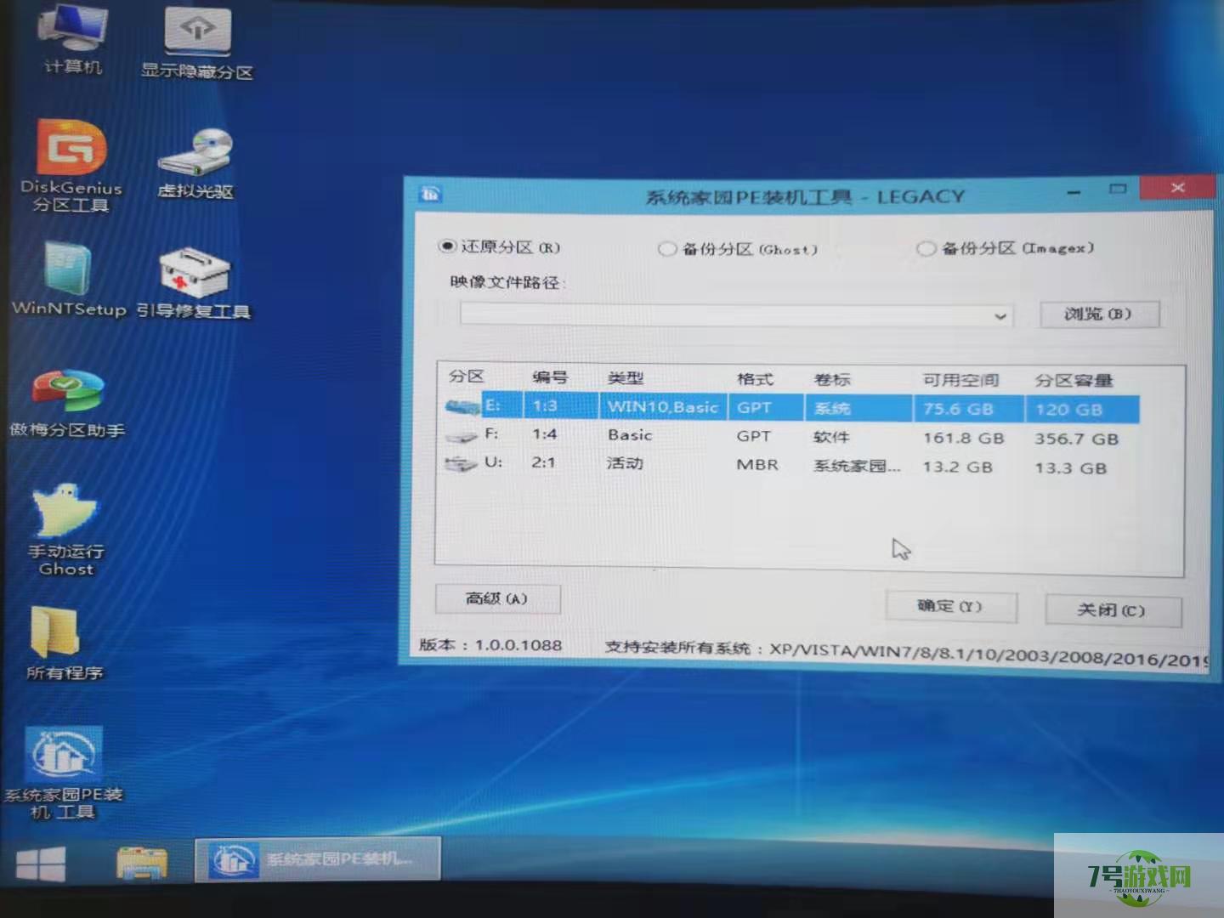Click the F: drive icon in the list

[x=462, y=436]
